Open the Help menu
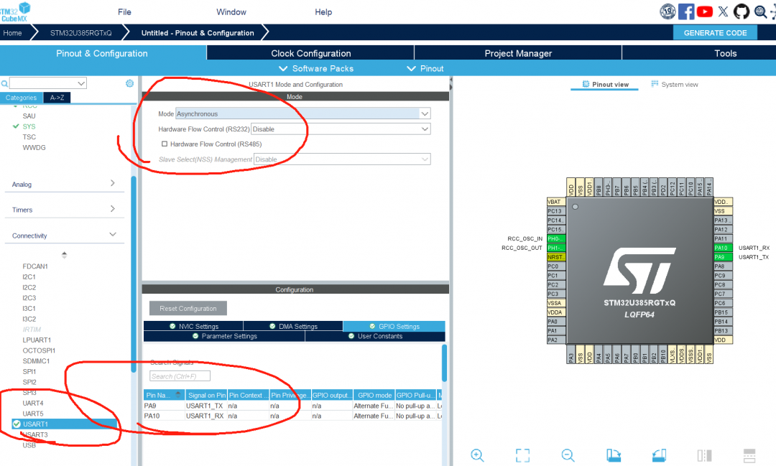Screen dimensions: 776x466 [323, 12]
